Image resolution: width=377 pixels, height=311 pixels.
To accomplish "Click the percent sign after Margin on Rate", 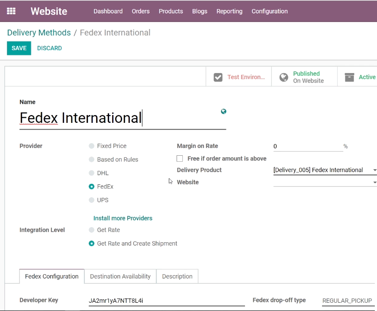I will pyautogui.click(x=345, y=146).
